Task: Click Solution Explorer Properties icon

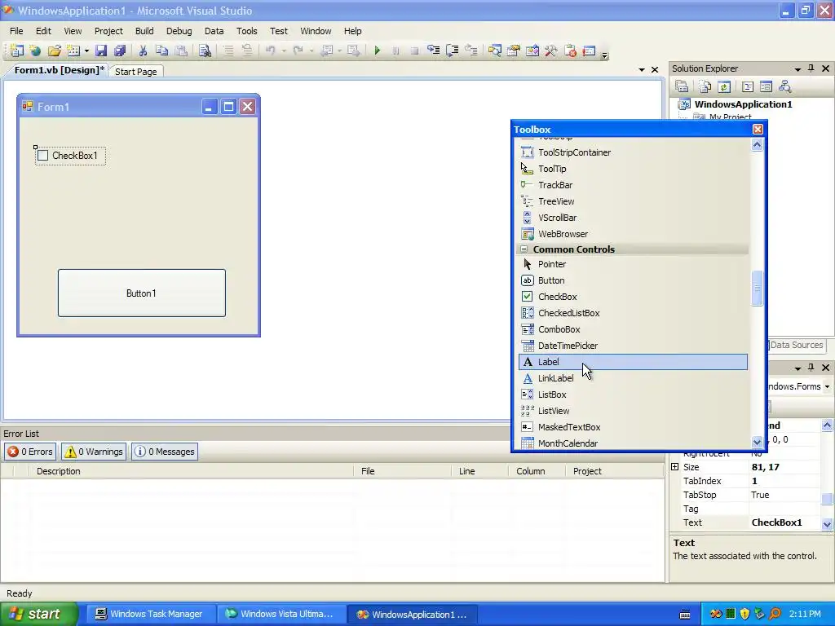Action: tap(682, 86)
